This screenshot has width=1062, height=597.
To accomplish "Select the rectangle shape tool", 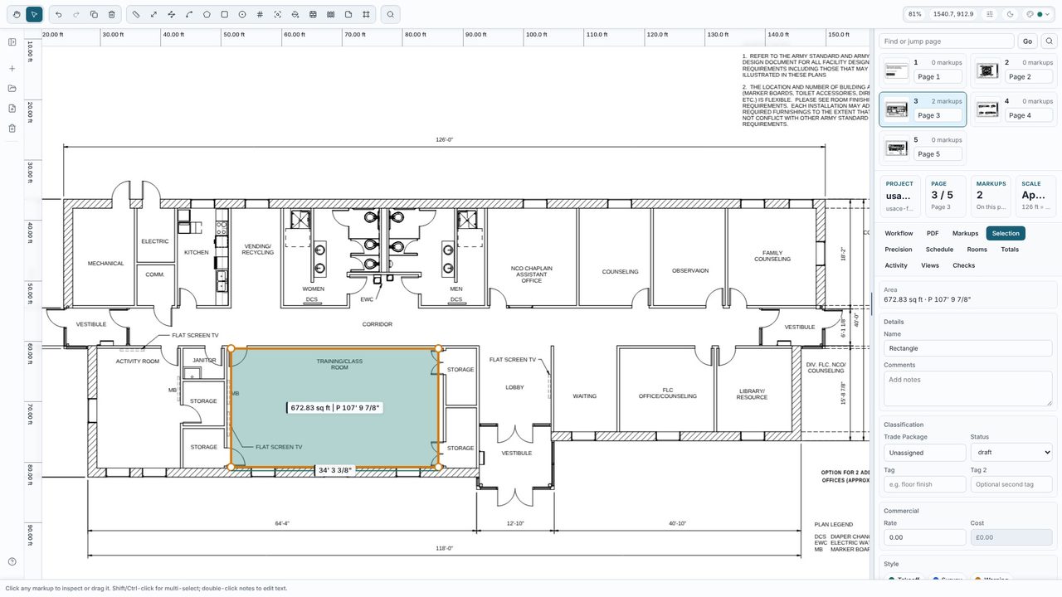I will [x=224, y=14].
